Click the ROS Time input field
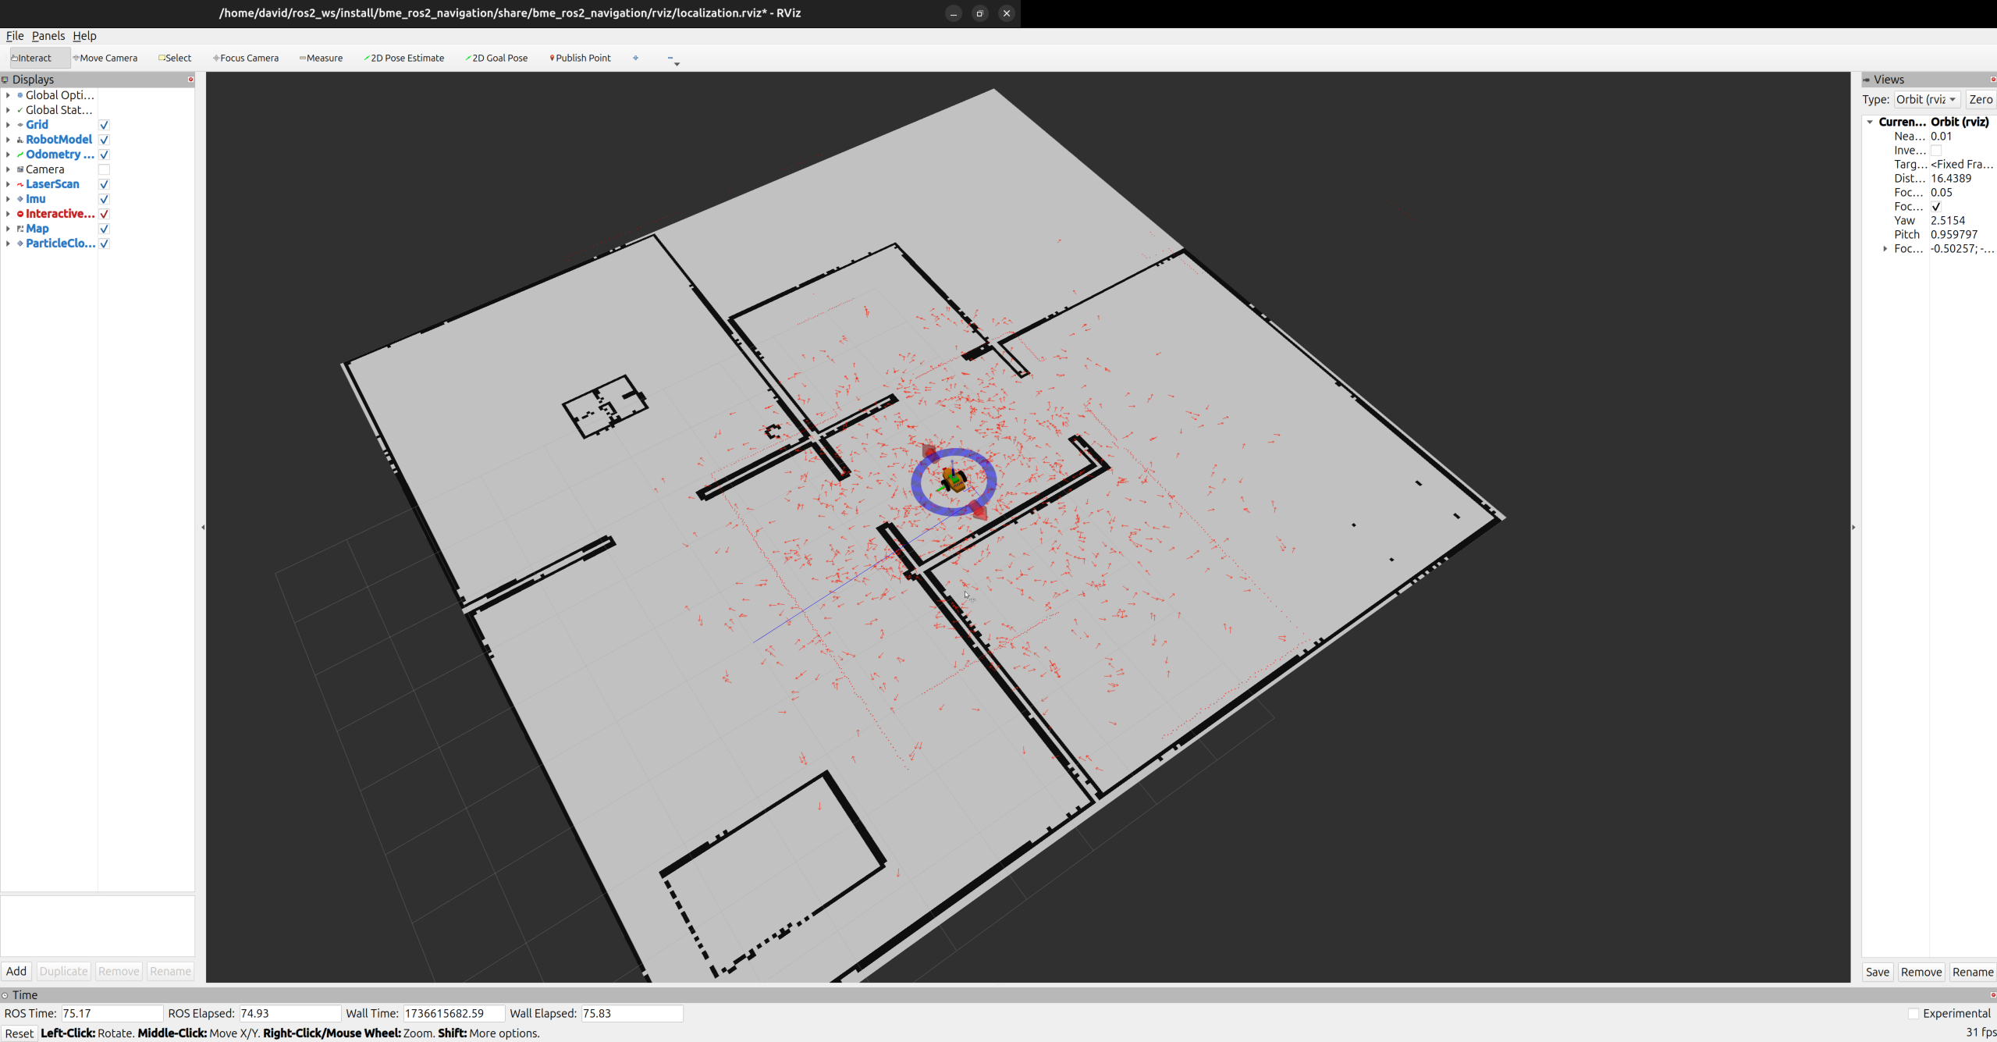The width and height of the screenshot is (1997, 1042). coord(111,1013)
